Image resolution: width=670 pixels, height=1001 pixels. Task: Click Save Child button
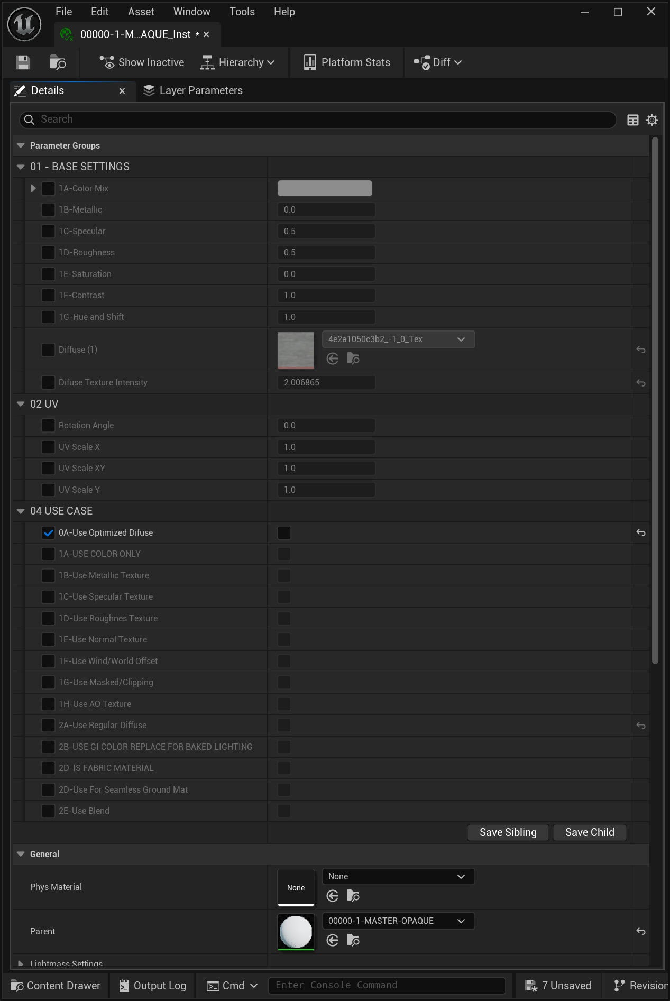[x=590, y=832]
